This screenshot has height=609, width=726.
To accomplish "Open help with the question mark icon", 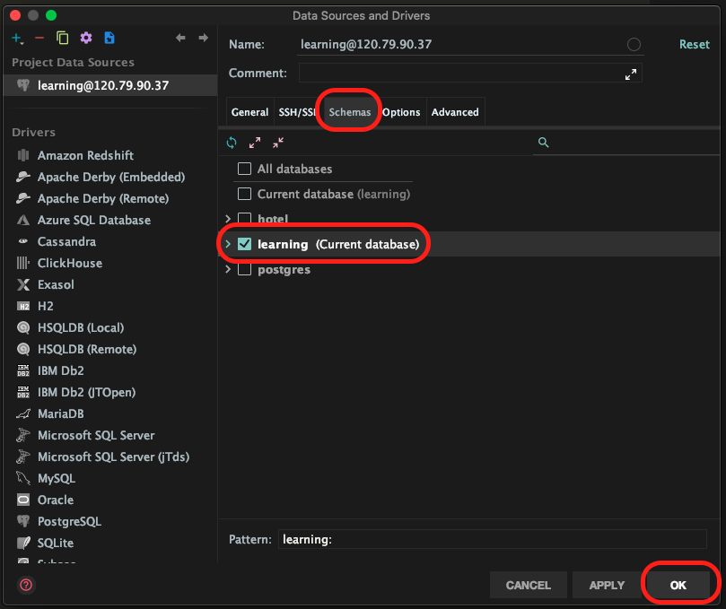I will [x=26, y=585].
